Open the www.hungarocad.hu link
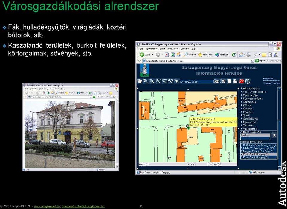This screenshot has width=287, height=209. point(47,206)
